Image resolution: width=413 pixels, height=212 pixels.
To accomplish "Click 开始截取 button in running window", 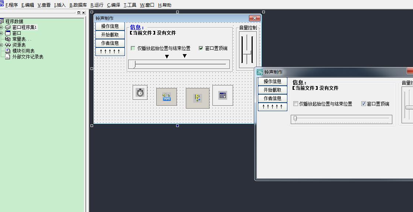I will [x=273, y=90].
